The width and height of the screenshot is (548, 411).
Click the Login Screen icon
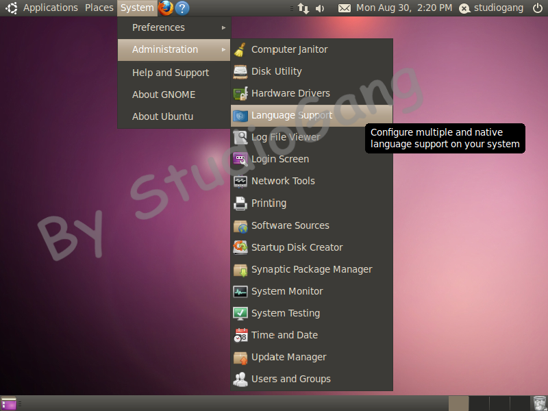pos(240,160)
